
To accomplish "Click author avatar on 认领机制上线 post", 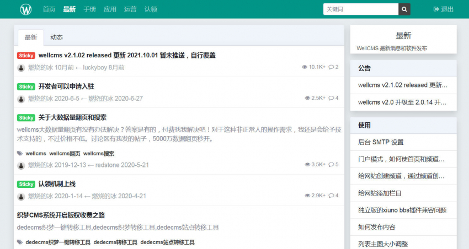I will click(x=21, y=196).
